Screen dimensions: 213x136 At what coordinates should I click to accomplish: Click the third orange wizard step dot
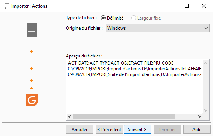tap(32, 80)
